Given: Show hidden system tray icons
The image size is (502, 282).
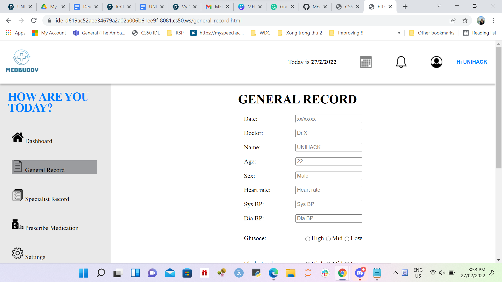Looking at the screenshot, I should 395,273.
